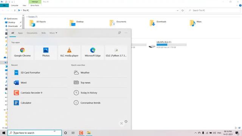
Task: Select the All search tab
Action: click(12, 33)
